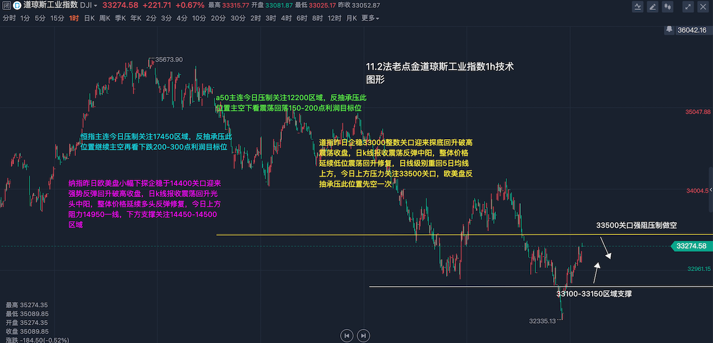Image resolution: width=713 pixels, height=343 pixels.
Task: Click the current price label 33274.58 on axis
Action: [x=690, y=246]
